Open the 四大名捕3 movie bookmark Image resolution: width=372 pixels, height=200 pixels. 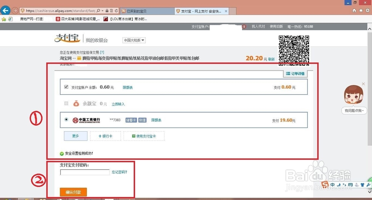pyautogui.click(x=78, y=19)
